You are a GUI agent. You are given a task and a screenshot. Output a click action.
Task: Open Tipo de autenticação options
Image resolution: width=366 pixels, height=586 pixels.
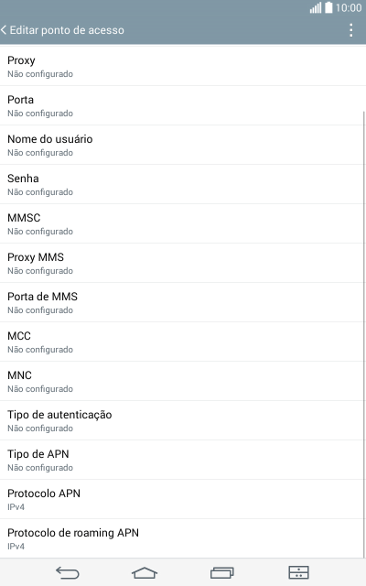[181, 420]
